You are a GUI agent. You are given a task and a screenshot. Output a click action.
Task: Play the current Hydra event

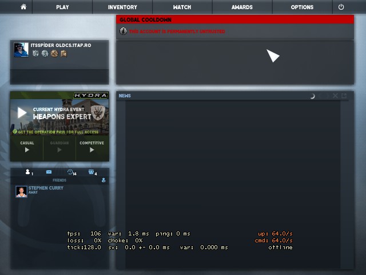22,113
